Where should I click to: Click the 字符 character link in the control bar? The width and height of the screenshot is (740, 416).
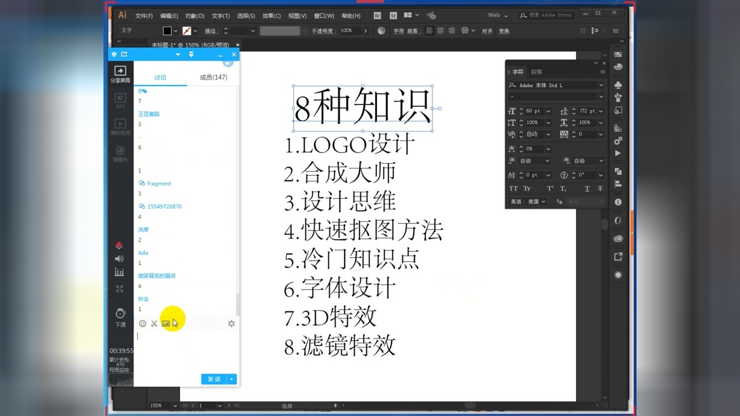coord(398,31)
